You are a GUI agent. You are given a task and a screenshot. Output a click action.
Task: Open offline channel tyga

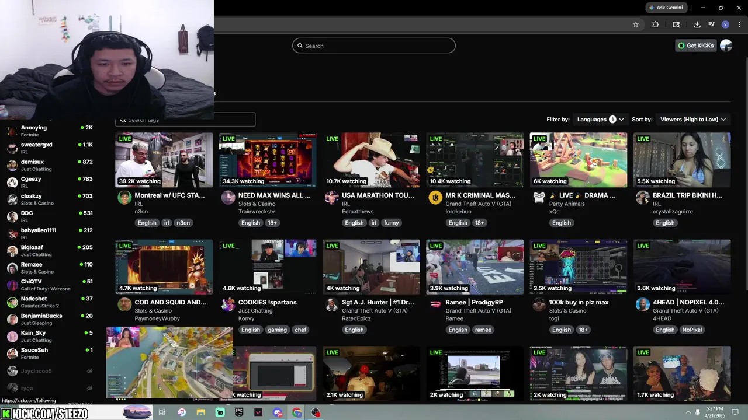click(50, 388)
